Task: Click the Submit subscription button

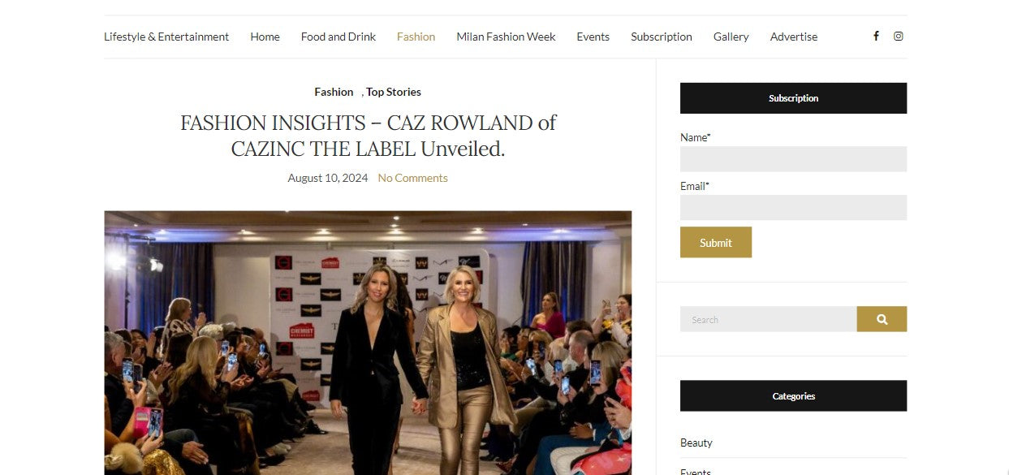Action: [x=716, y=242]
